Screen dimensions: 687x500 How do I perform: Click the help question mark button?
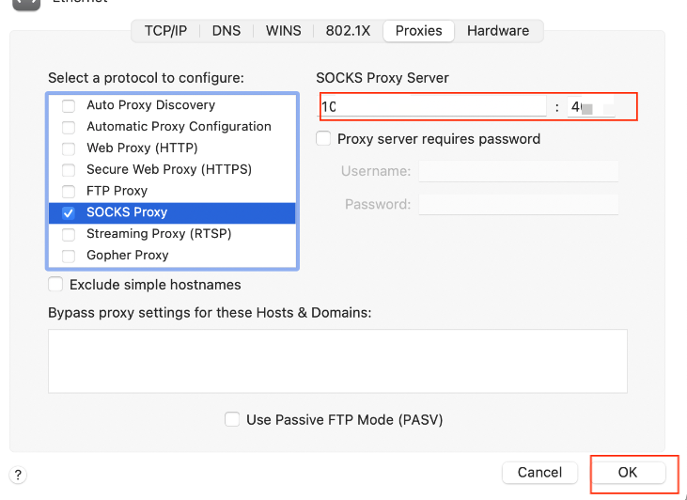(x=18, y=476)
